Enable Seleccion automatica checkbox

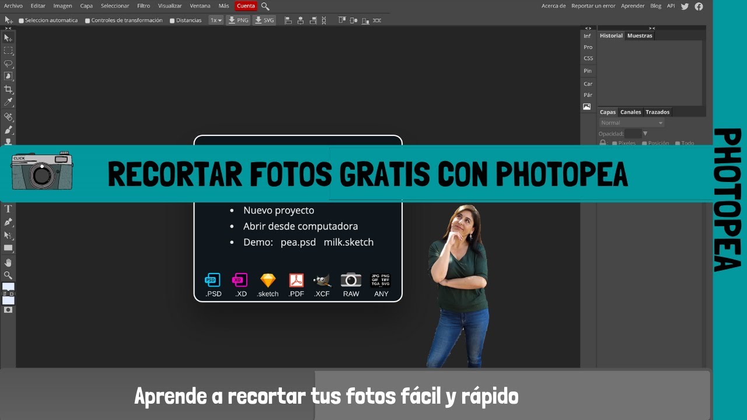point(22,20)
